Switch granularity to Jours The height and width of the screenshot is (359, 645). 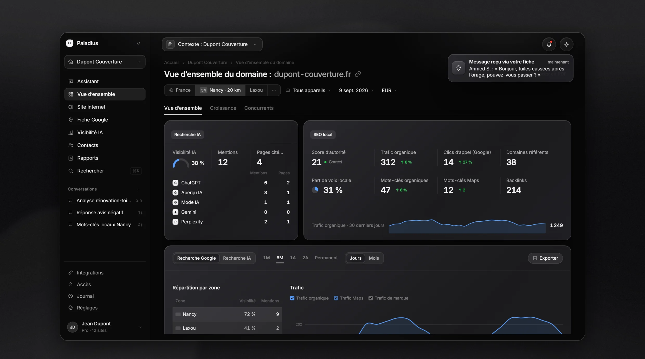pyautogui.click(x=356, y=258)
